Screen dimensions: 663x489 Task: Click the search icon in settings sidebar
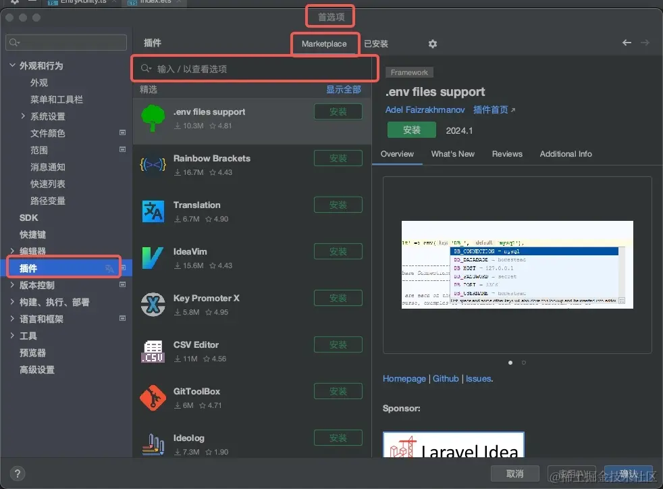click(x=14, y=43)
